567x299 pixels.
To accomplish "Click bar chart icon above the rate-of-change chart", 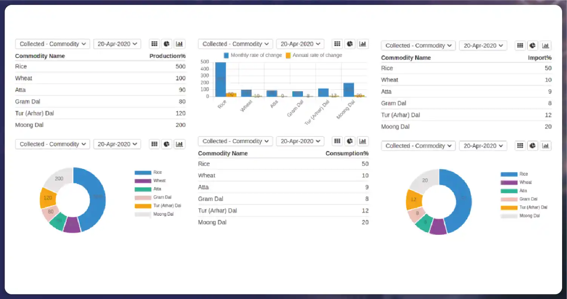I will click(x=363, y=44).
